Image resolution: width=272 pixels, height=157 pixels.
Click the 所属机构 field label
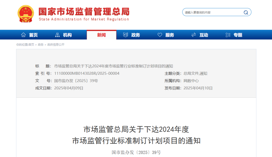click(x=173, y=81)
